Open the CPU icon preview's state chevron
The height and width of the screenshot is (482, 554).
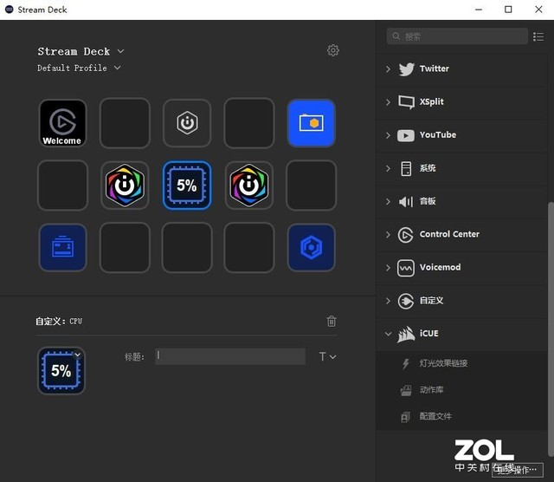click(78, 355)
